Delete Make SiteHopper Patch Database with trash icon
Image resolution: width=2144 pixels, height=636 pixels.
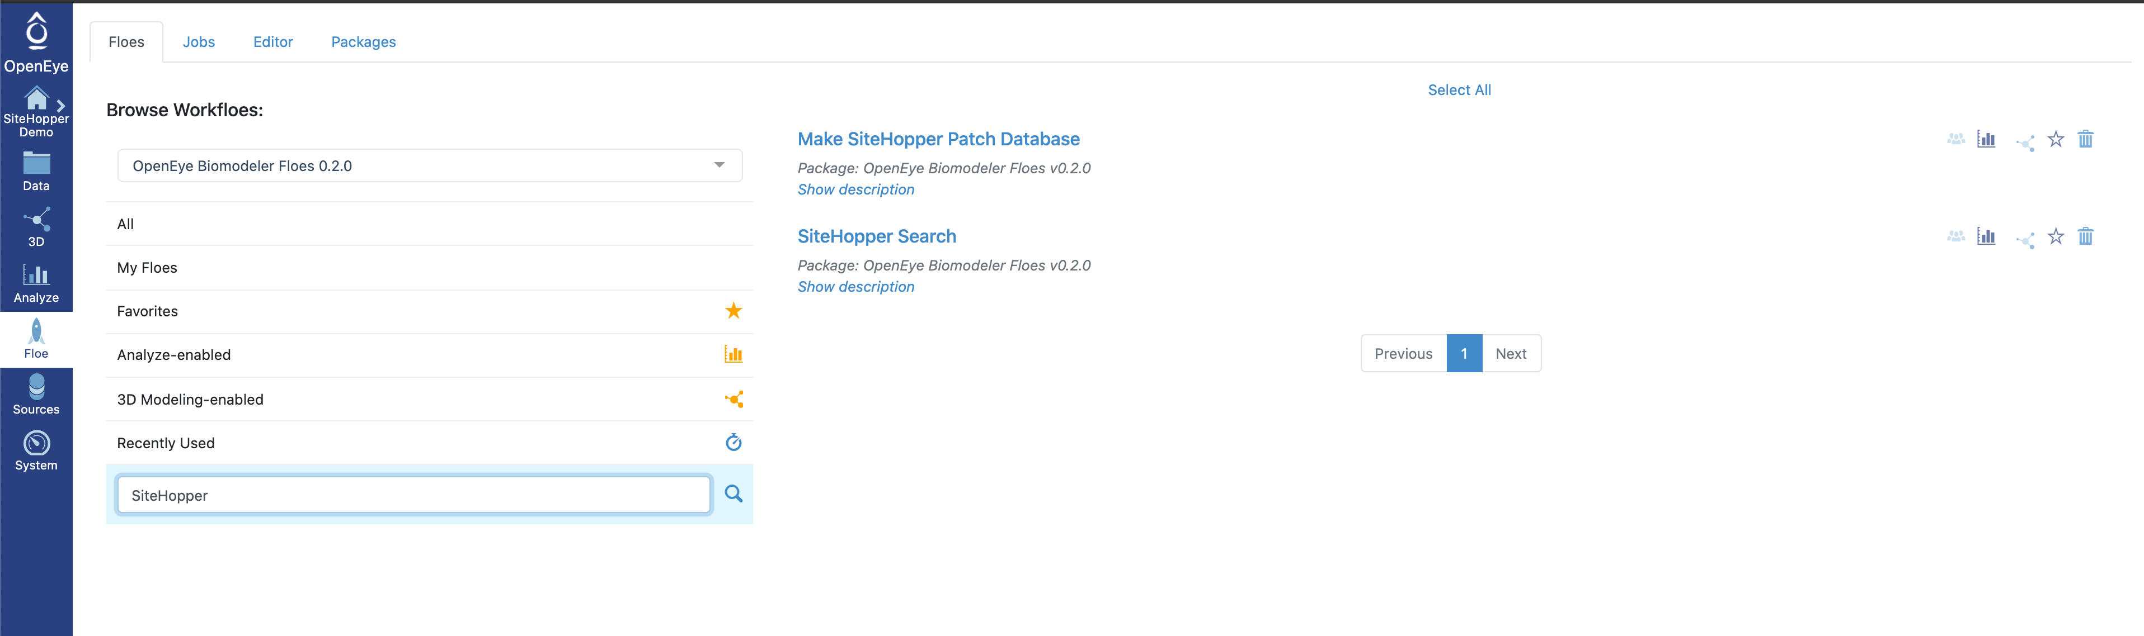2086,139
